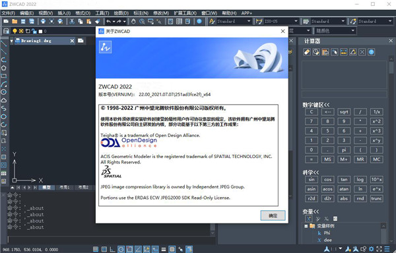This screenshot has height=253, width=396.
Task: Click the Print icon in toolbar
Action: click(x=43, y=22)
